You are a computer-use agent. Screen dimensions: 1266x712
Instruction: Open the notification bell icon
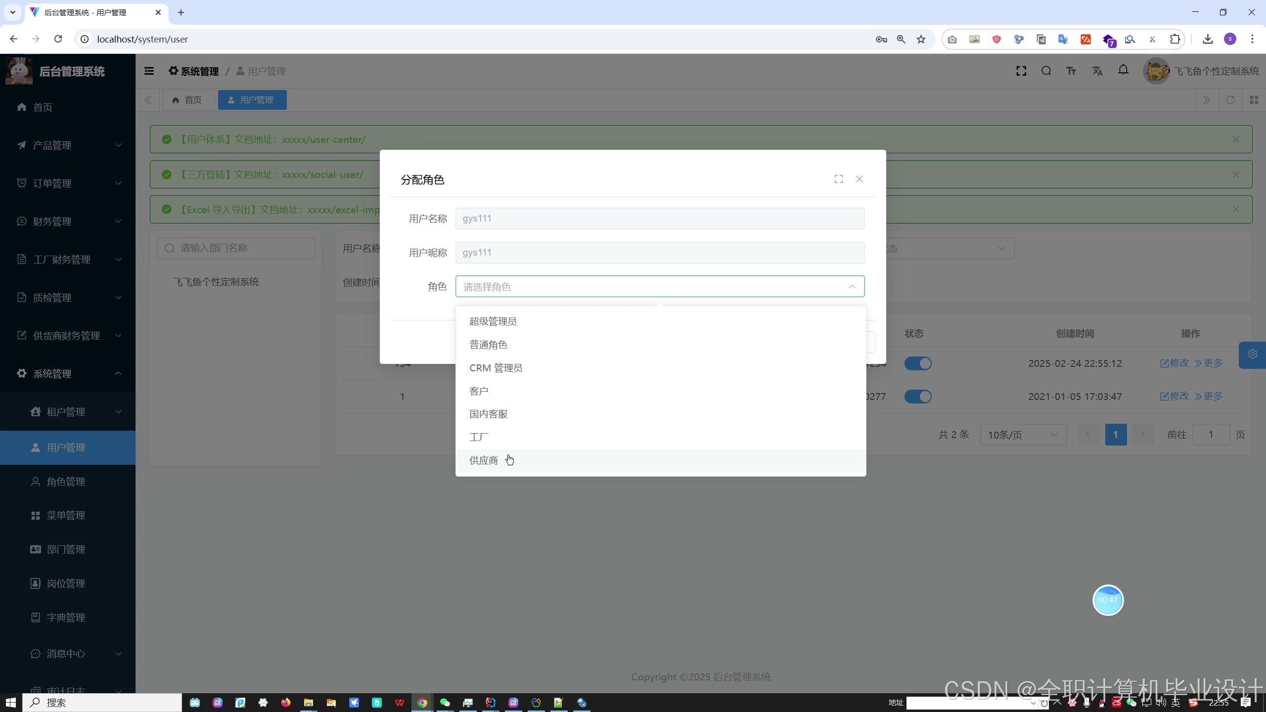click(1123, 71)
